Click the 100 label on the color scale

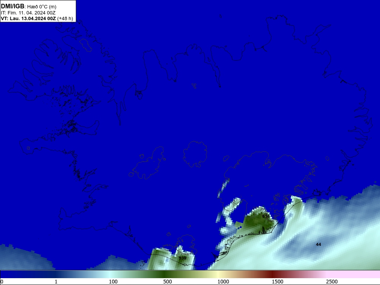(113, 282)
